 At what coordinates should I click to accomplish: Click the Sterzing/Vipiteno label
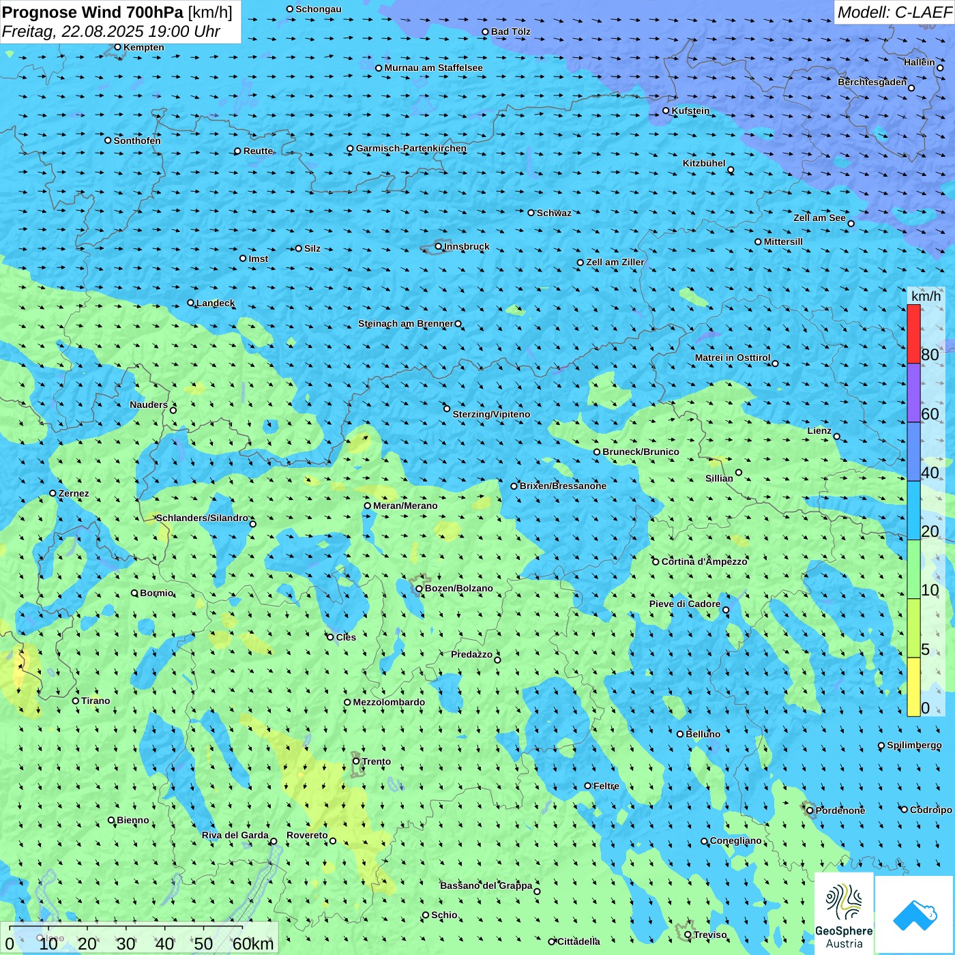pos(491,414)
